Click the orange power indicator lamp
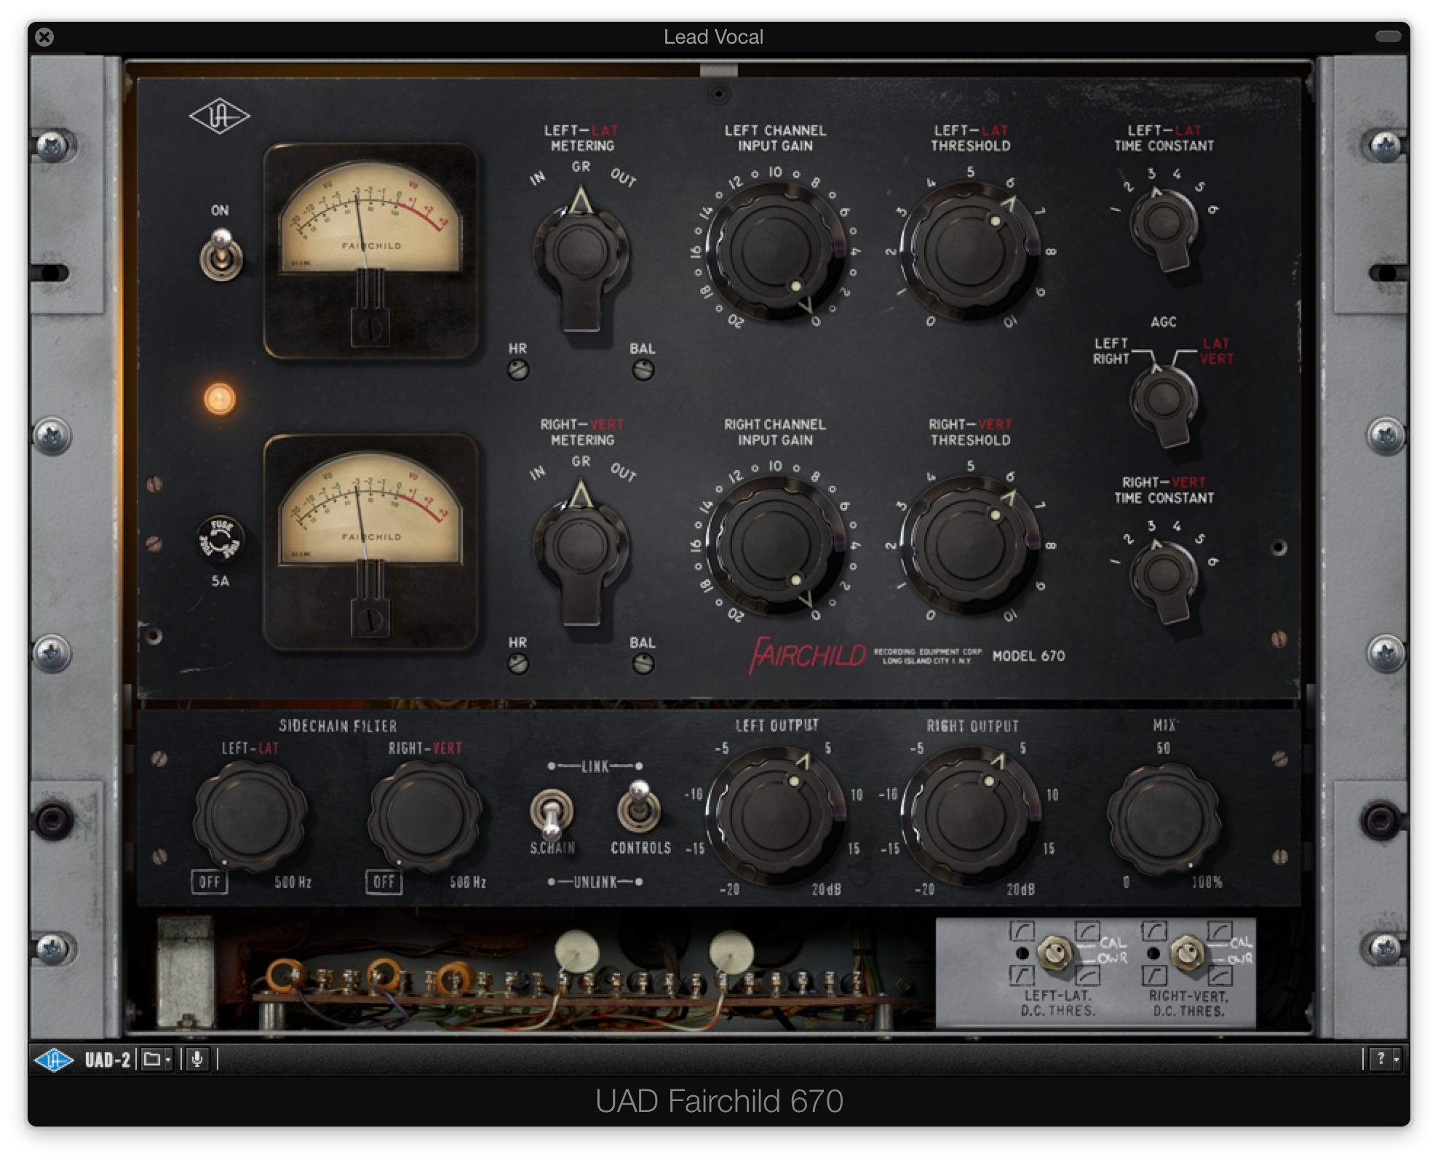This screenshot has height=1160, width=1438. [220, 399]
